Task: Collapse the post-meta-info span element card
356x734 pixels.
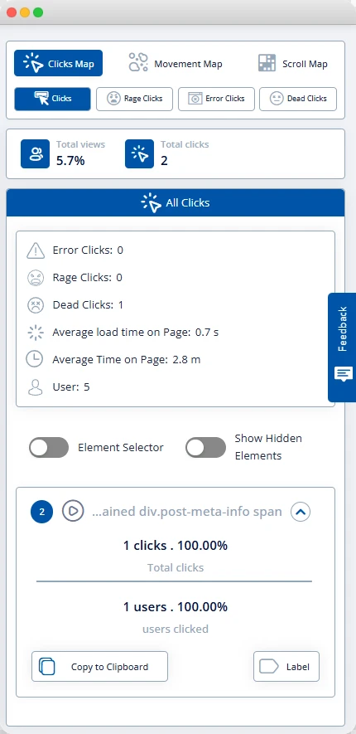Action: click(301, 512)
